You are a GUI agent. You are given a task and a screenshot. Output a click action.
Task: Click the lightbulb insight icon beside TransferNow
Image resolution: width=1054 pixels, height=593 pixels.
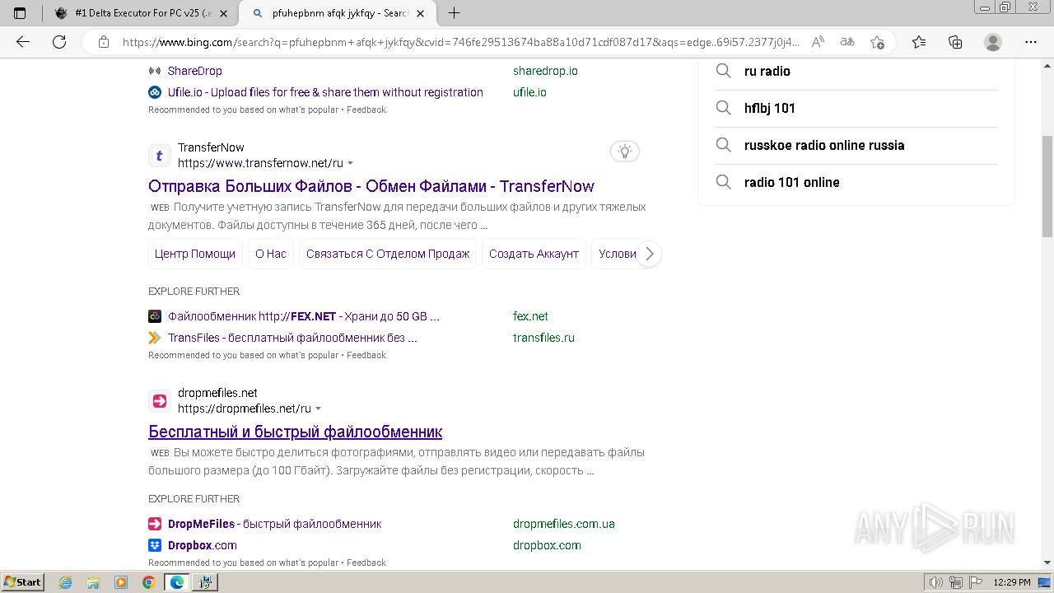click(625, 151)
